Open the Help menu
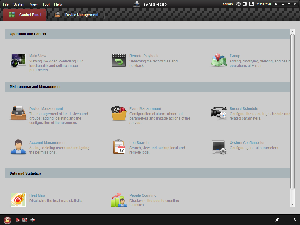The image size is (300, 225). coord(58,4)
